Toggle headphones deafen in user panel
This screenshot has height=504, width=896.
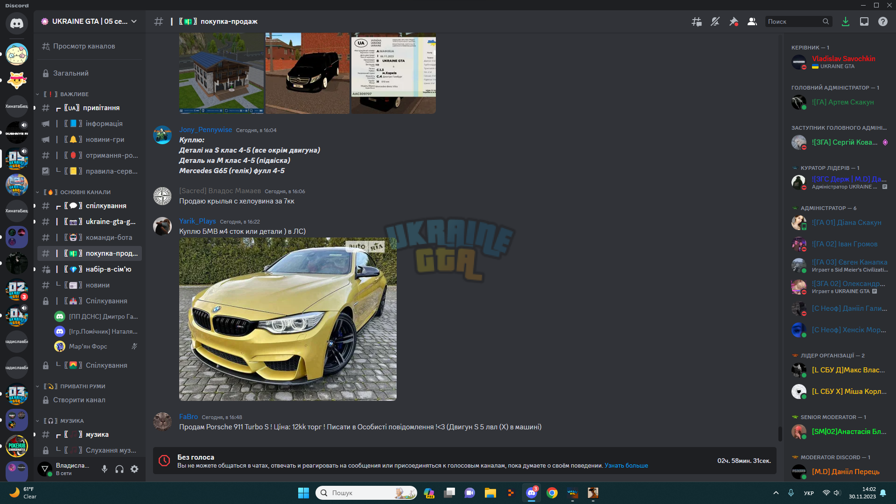pyautogui.click(x=119, y=469)
